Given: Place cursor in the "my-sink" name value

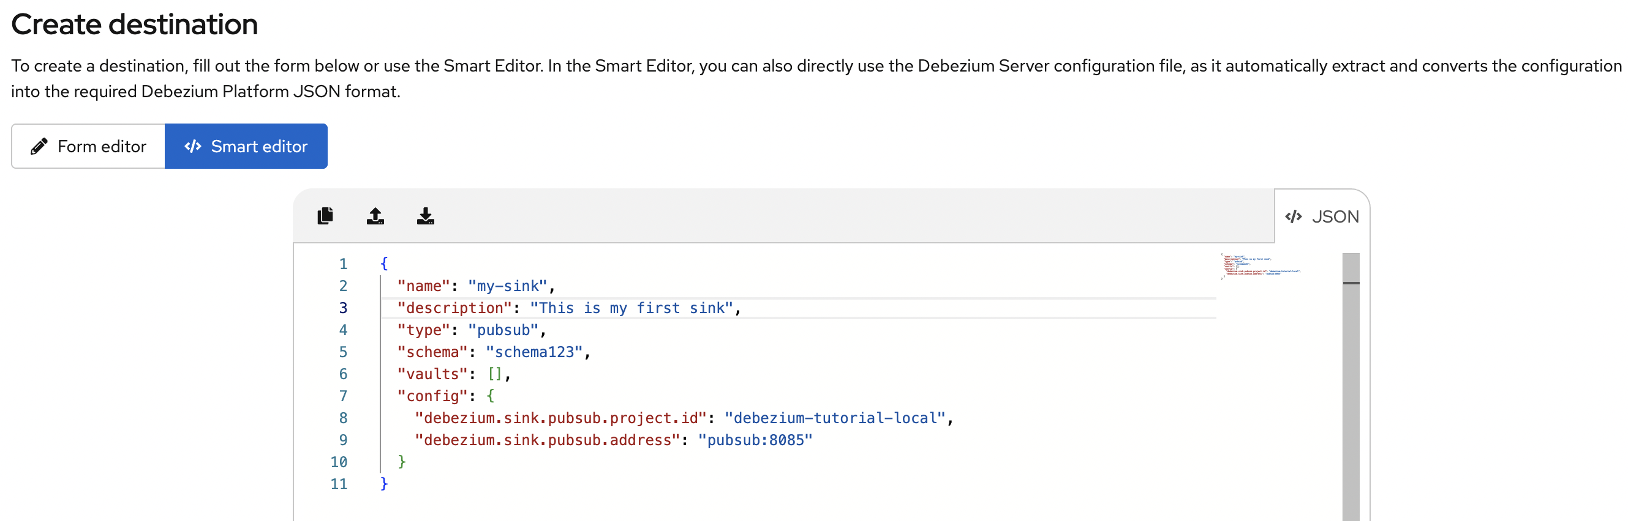Looking at the screenshot, I should (508, 286).
